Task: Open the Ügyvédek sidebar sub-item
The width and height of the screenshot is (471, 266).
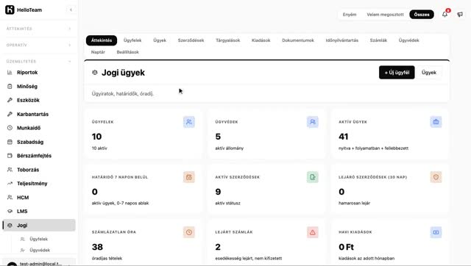Action: (39, 250)
